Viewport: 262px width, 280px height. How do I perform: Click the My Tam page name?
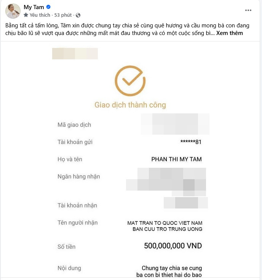pos(34,7)
